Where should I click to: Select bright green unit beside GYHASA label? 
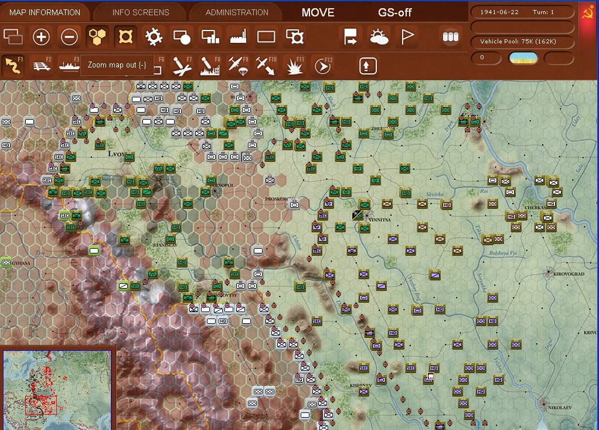[6, 262]
